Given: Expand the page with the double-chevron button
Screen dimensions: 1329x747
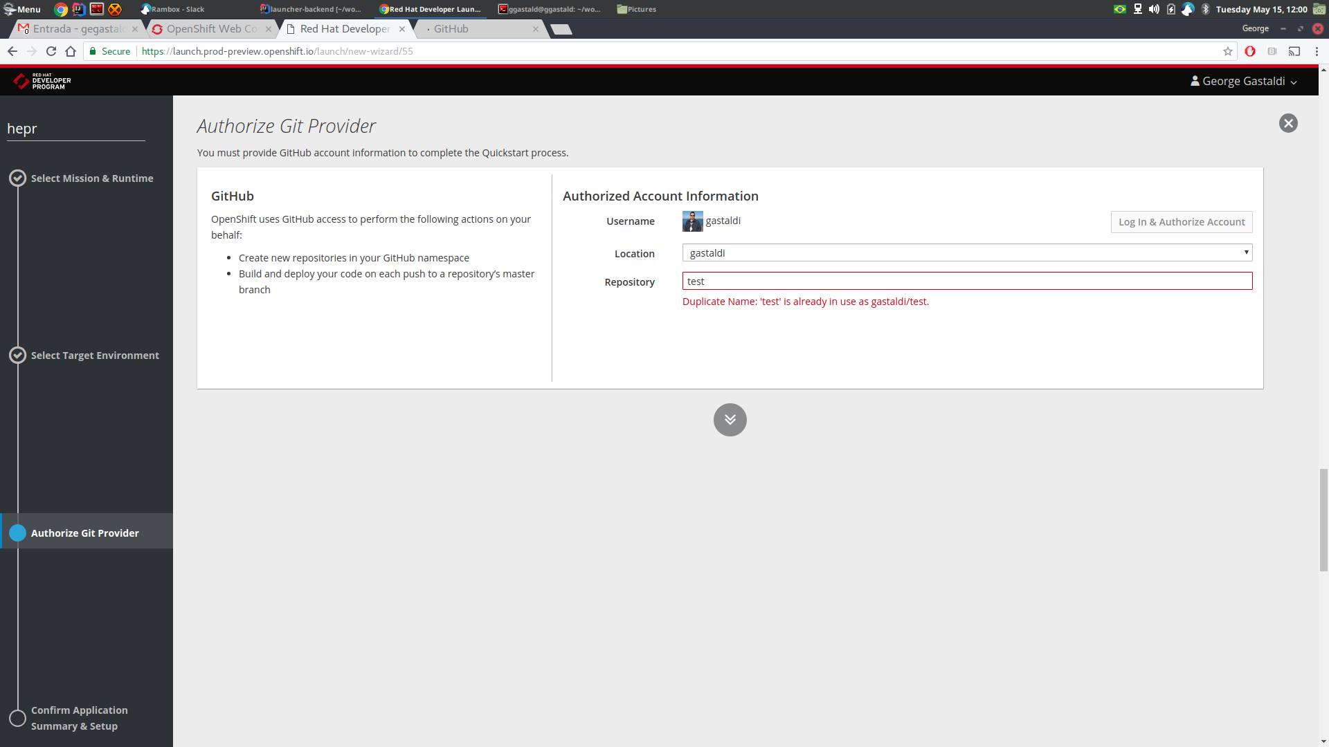Looking at the screenshot, I should 730,420.
